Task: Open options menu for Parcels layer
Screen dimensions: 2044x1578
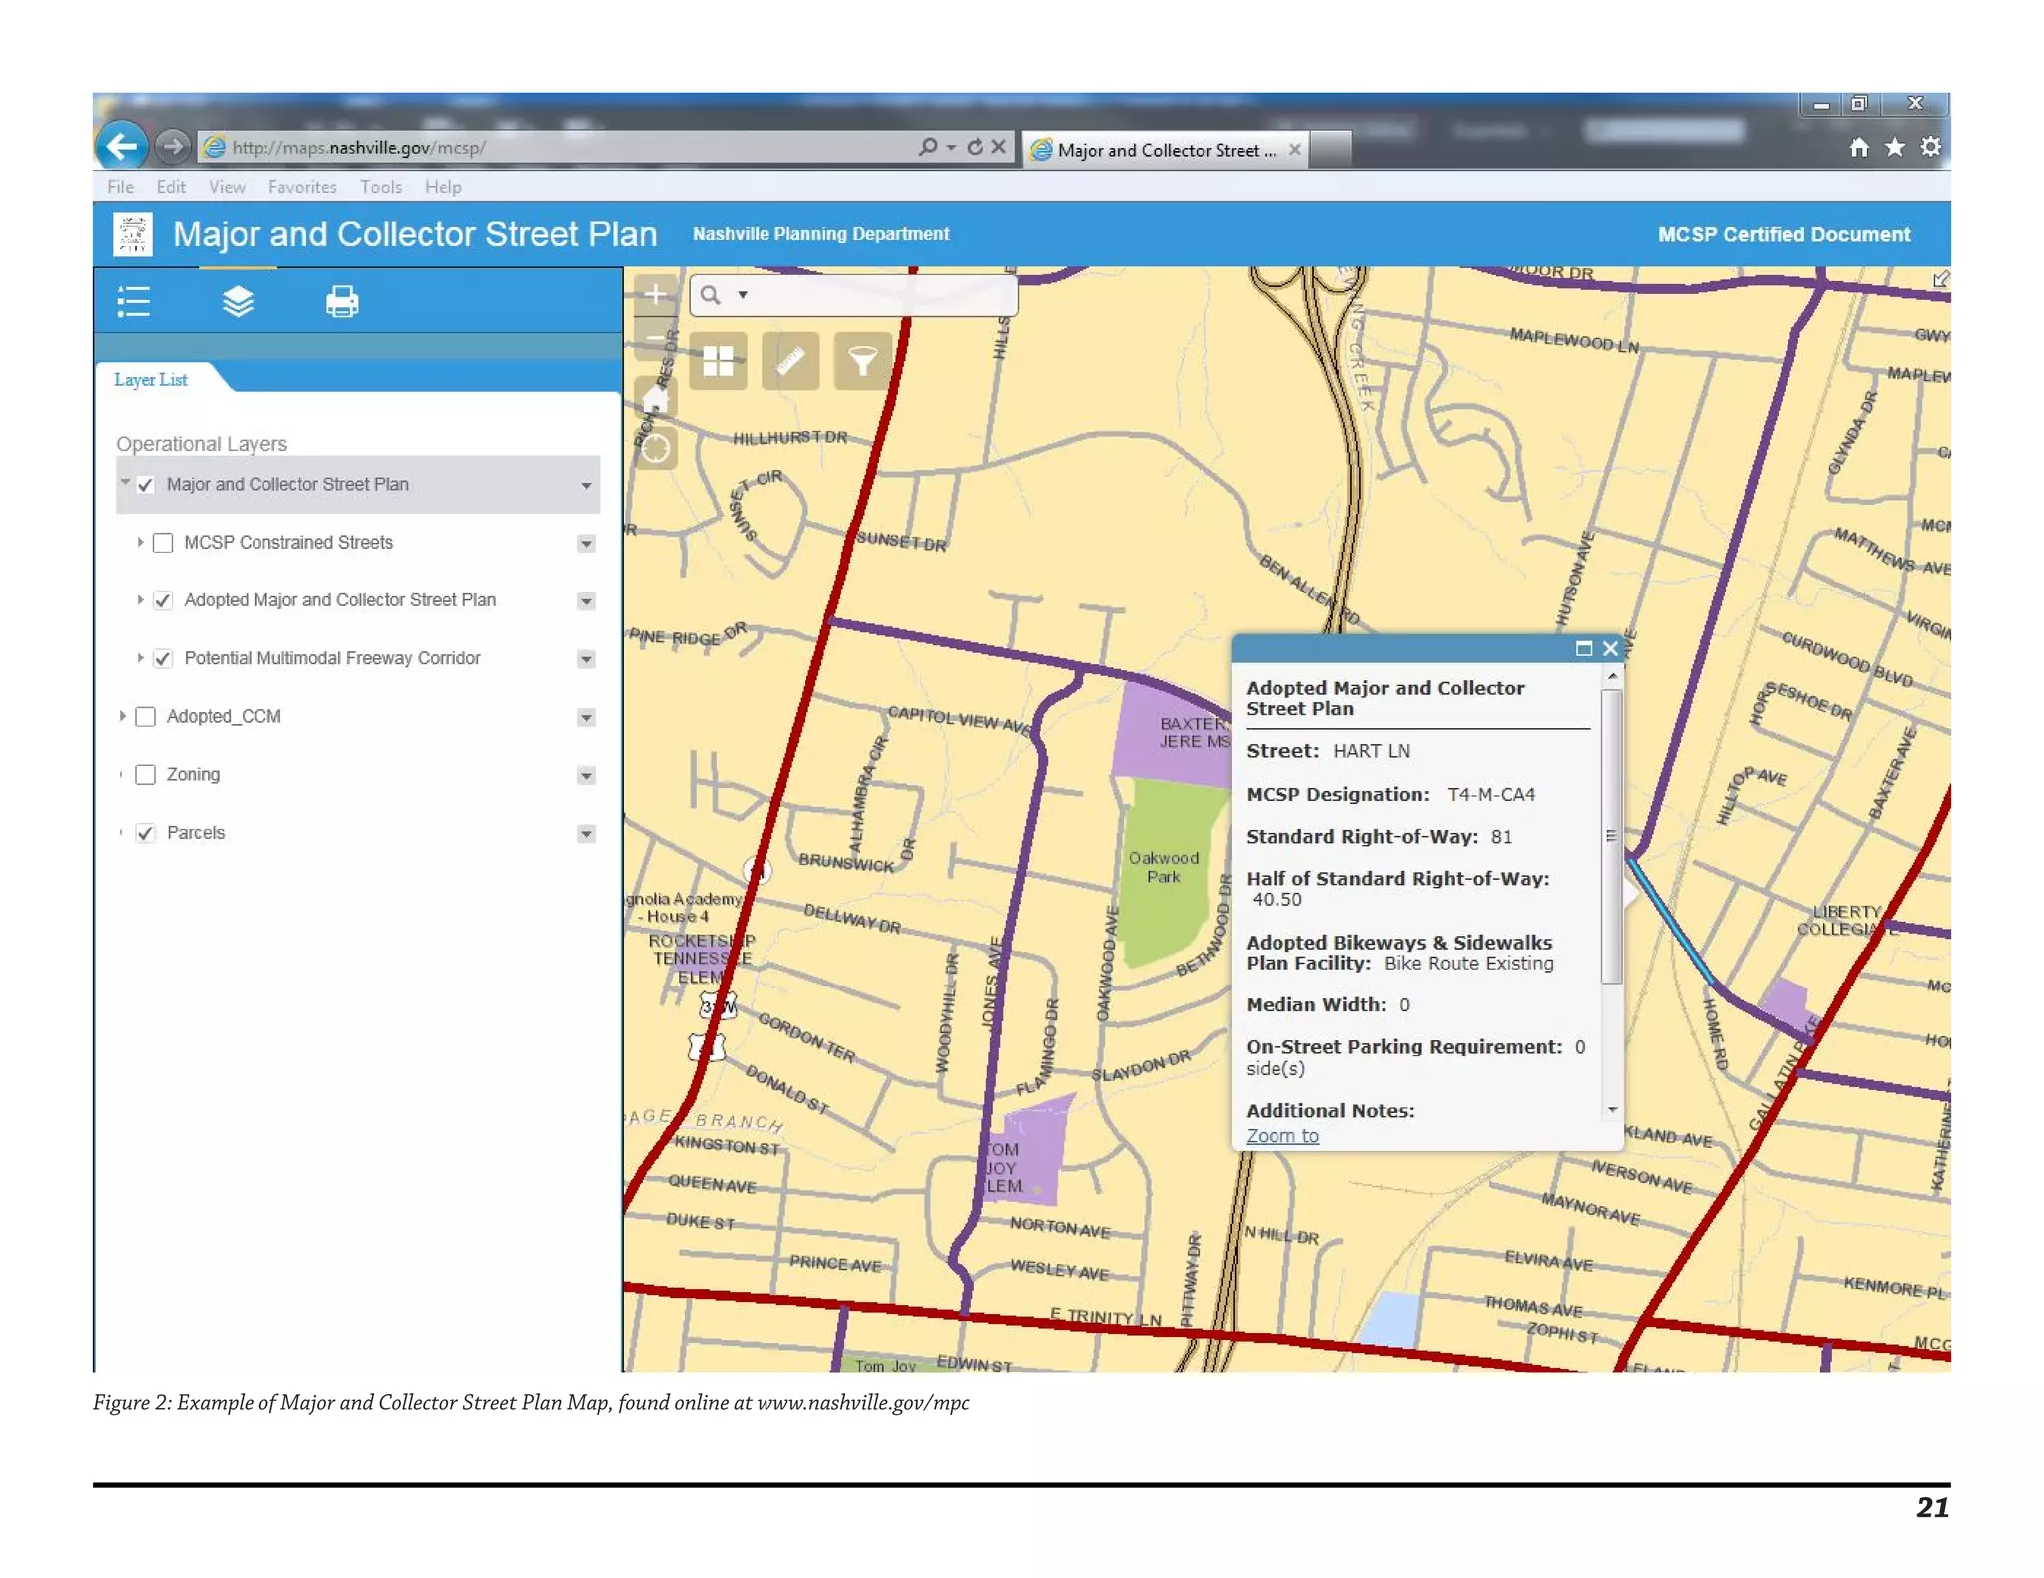Action: pyautogui.click(x=586, y=833)
